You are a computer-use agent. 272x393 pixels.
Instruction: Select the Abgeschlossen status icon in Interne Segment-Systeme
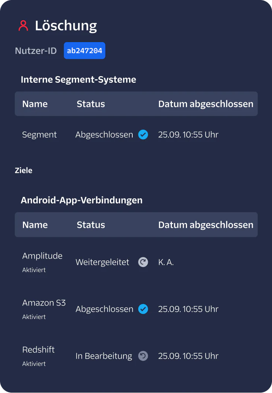click(x=143, y=134)
